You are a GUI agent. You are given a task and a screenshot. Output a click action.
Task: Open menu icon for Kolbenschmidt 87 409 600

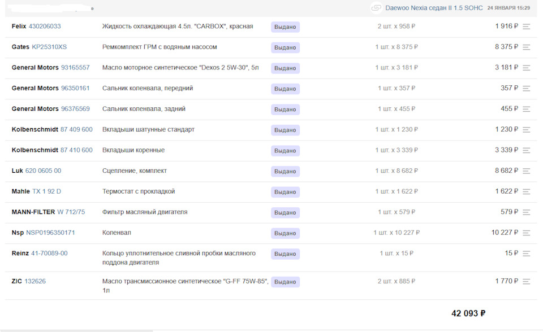[x=527, y=130]
